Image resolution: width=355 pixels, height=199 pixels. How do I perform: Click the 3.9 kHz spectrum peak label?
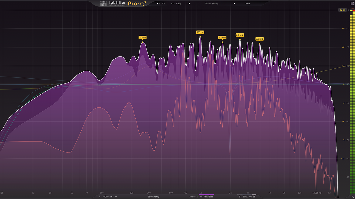point(259,39)
